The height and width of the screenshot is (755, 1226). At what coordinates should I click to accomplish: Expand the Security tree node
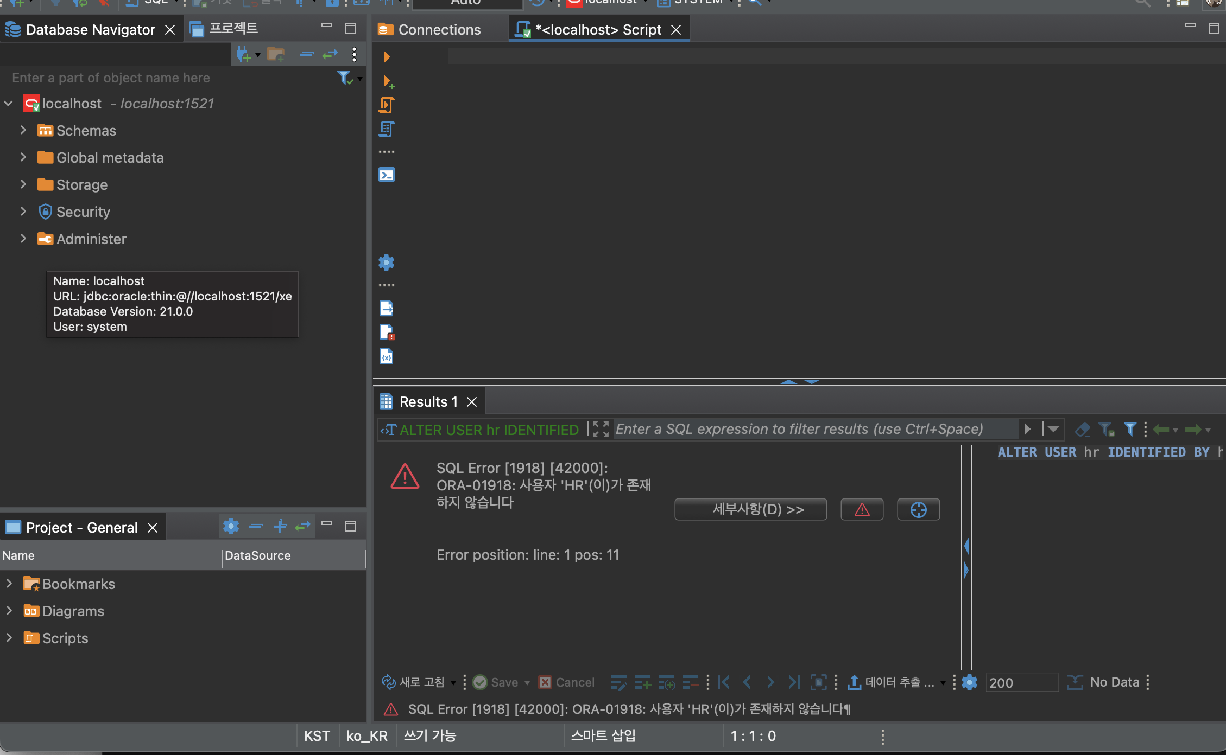tap(23, 212)
